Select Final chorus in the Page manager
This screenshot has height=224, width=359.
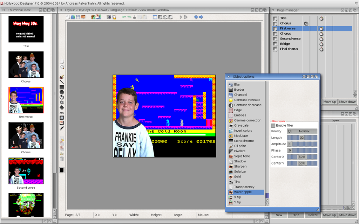pyautogui.click(x=289, y=49)
